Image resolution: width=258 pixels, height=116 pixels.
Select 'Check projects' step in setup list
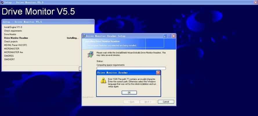tap(11, 41)
